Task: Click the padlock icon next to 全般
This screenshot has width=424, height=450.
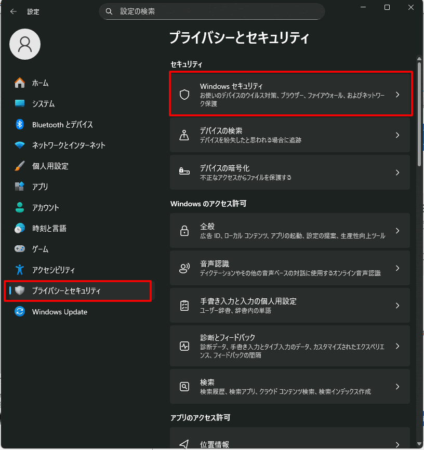Action: [184, 231]
